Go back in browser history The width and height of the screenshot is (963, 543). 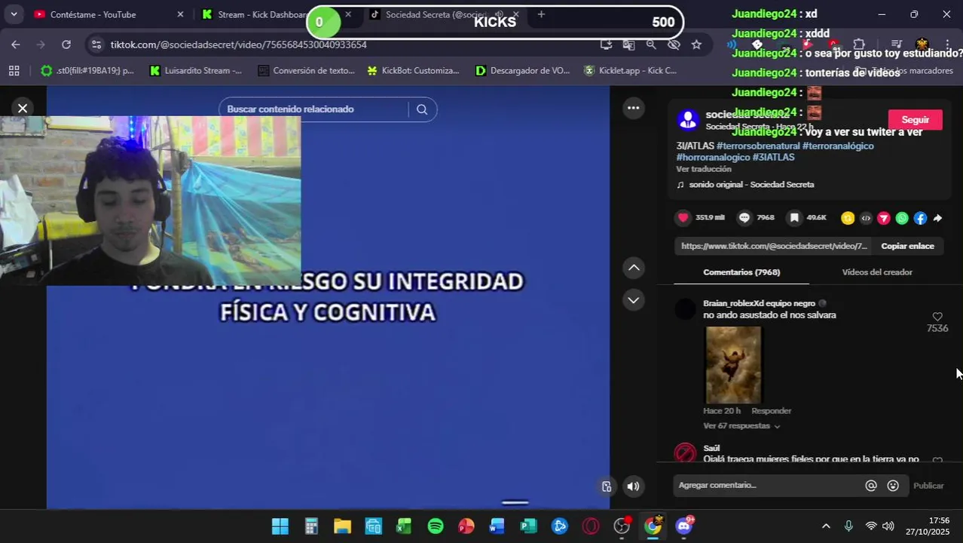[16, 44]
